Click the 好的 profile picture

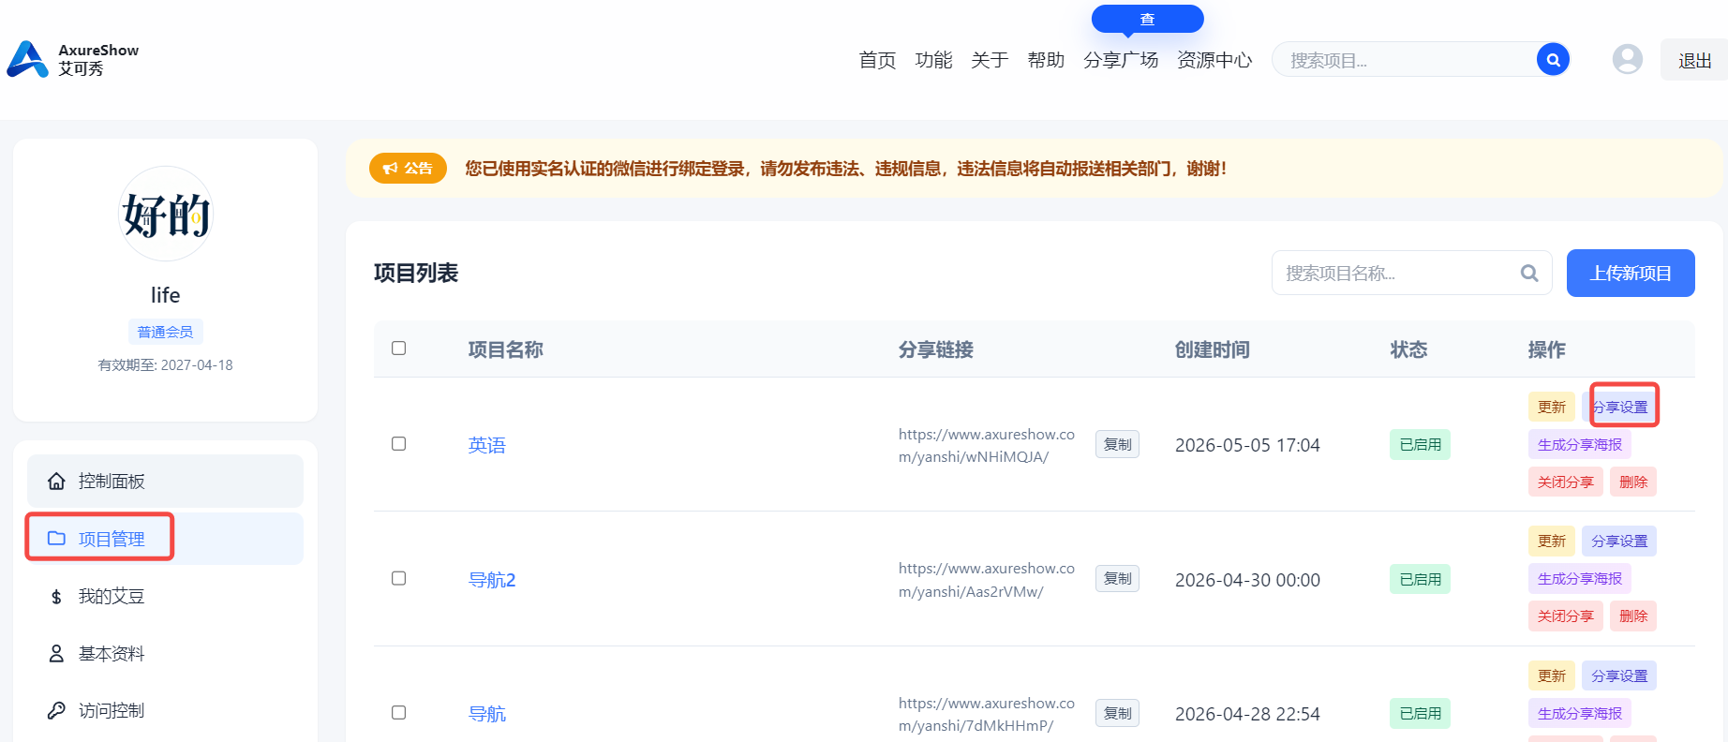(166, 214)
